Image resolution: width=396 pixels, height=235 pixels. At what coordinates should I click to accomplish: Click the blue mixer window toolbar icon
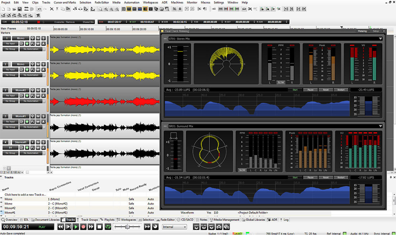(x=140, y=9)
